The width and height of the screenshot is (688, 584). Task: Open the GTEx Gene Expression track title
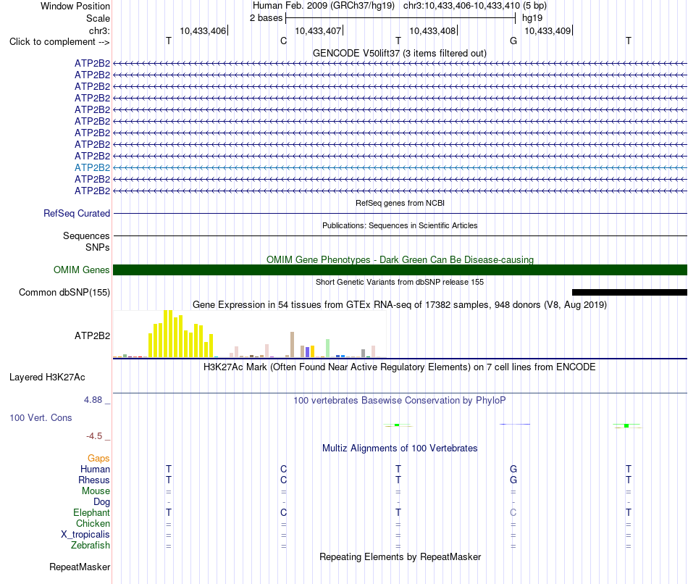(400, 305)
